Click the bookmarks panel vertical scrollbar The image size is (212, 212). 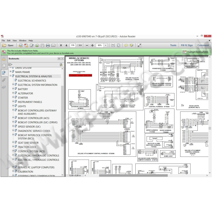62,116
